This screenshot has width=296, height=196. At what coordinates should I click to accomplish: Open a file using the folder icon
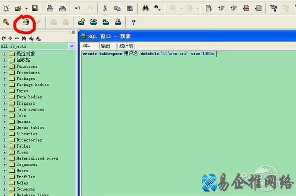[18, 8]
